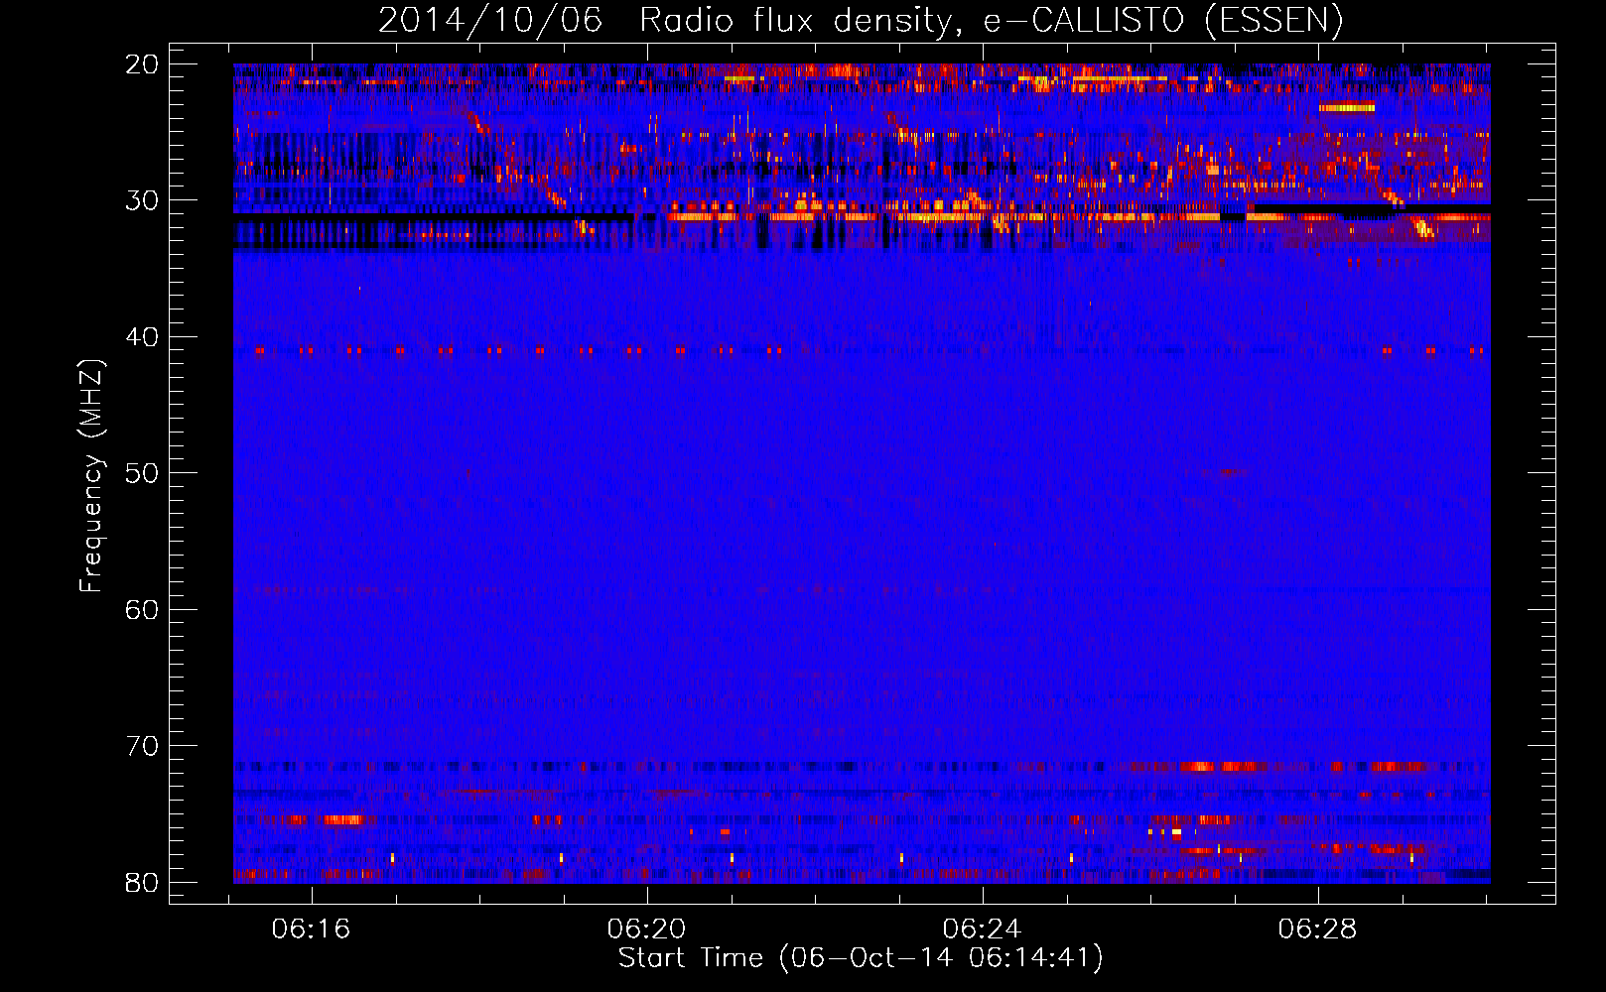The image size is (1606, 992).
Task: Click the '80' frequency tick label
Action: (142, 882)
